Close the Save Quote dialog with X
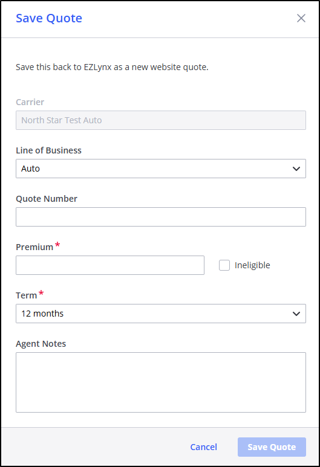Image resolution: width=320 pixels, height=467 pixels. 301,18
